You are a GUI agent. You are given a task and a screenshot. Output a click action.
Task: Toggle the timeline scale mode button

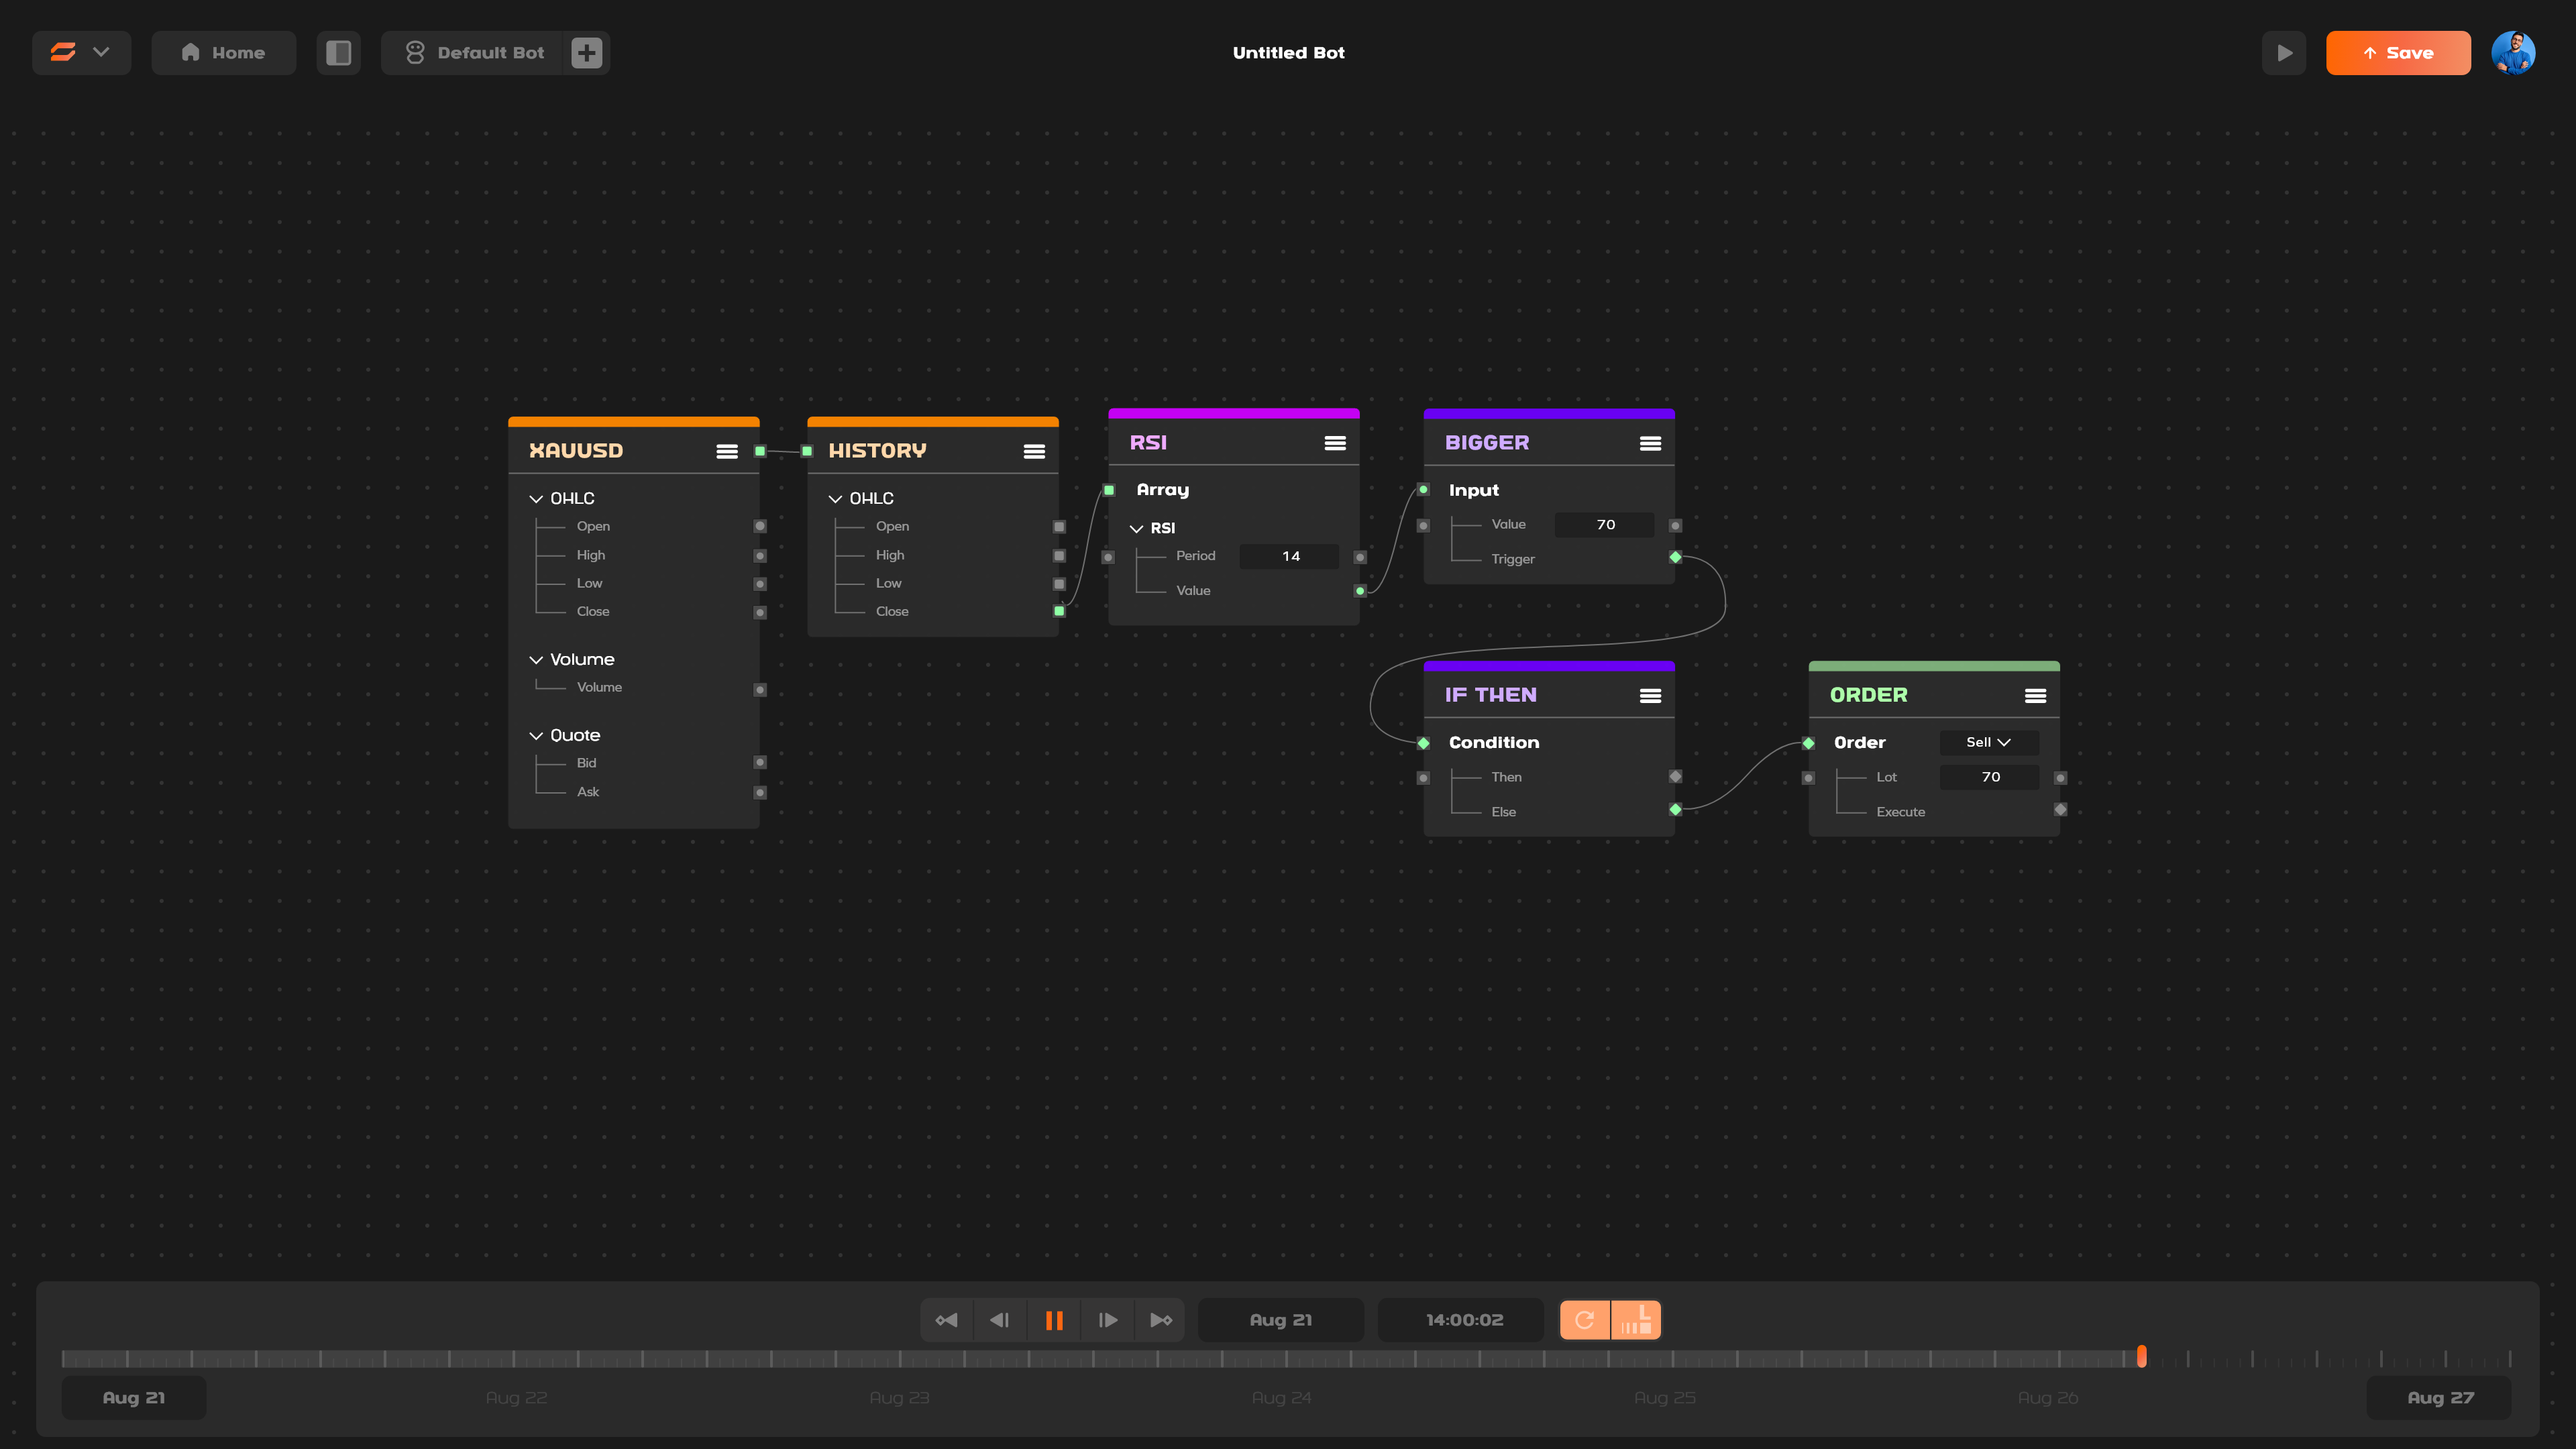1636,1320
